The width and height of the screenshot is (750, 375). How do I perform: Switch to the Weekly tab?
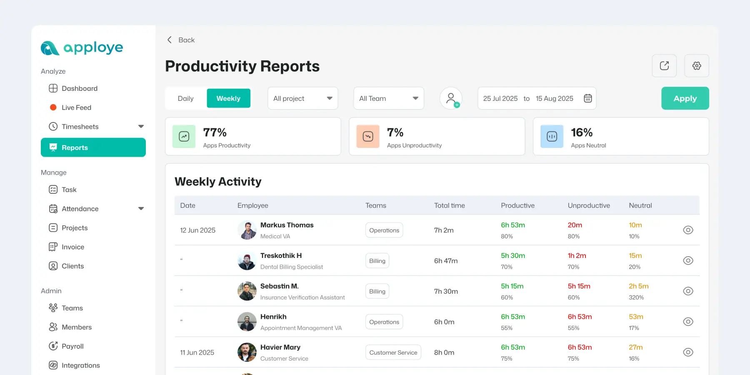click(228, 98)
